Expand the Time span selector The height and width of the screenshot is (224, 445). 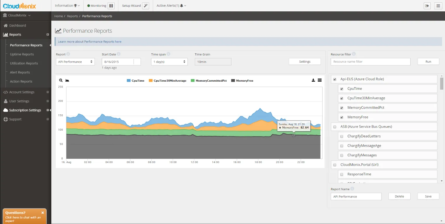(x=169, y=62)
